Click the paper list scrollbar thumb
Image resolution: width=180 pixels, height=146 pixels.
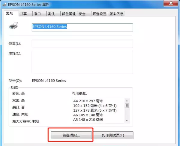click(x=127, y=106)
